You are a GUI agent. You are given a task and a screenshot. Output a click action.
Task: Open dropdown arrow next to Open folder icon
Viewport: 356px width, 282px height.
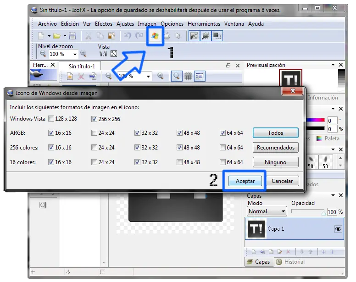coord(65,36)
